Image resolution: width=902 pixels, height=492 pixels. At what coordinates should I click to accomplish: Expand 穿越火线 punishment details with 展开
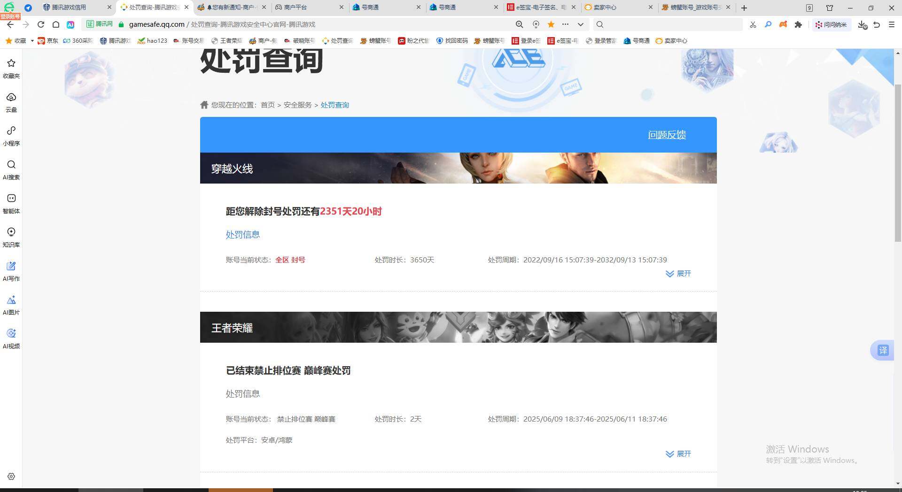(678, 274)
